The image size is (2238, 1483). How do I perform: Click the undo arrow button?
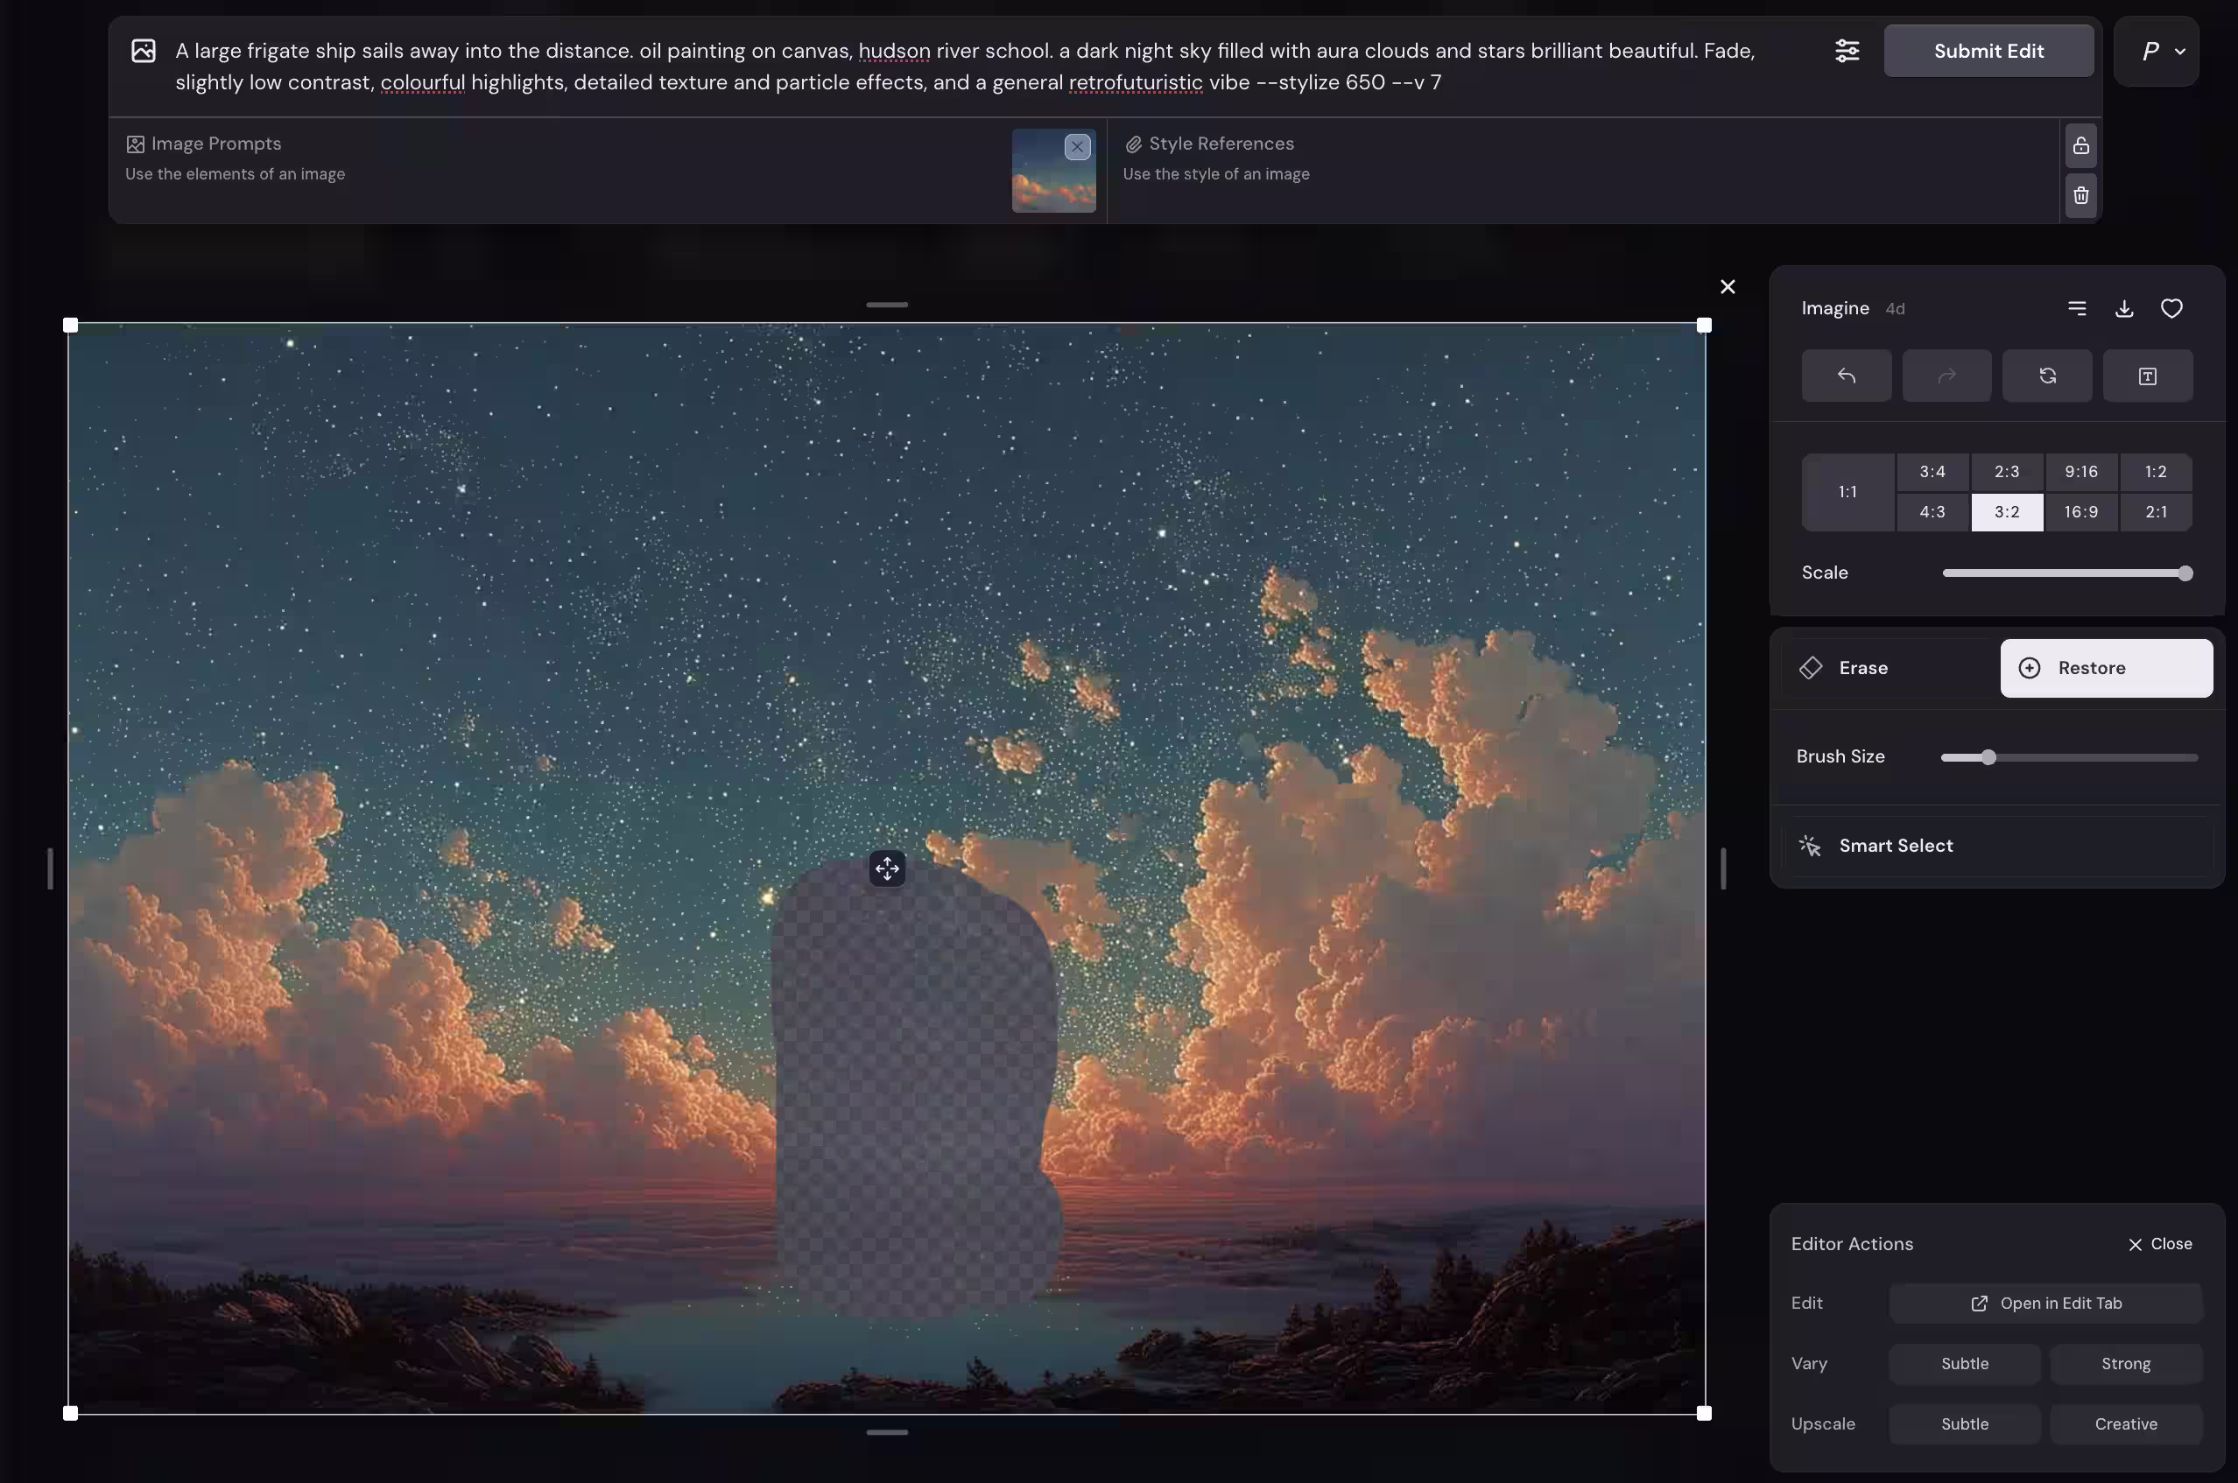[1846, 376]
